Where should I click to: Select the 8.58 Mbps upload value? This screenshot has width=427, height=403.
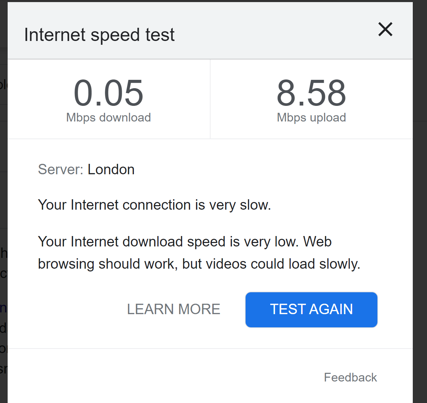pos(311,92)
